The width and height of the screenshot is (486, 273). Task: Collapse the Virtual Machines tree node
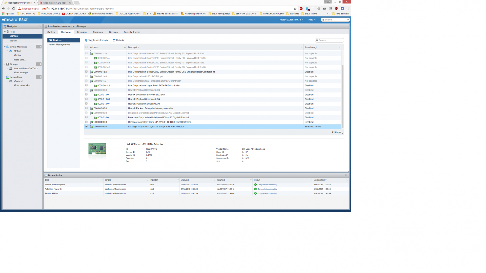pyautogui.click(x=5, y=47)
